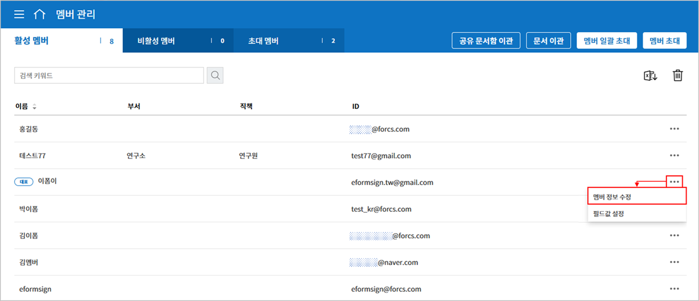
Task: Focus the 검색 키워드 search field
Action: [109, 76]
